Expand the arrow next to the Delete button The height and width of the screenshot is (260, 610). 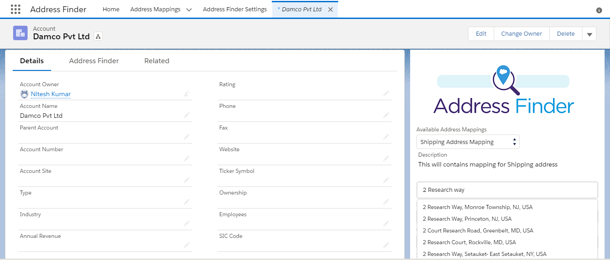pos(589,33)
